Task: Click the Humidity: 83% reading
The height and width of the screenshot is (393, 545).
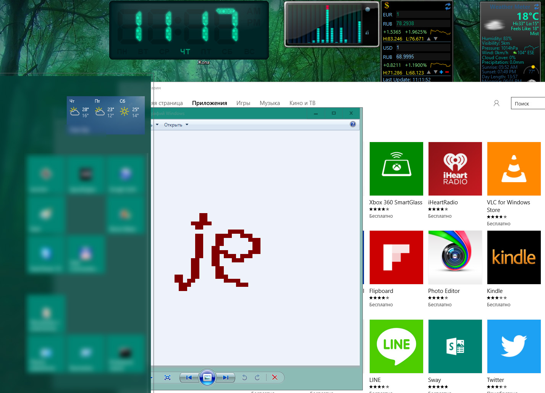Action: [496, 39]
